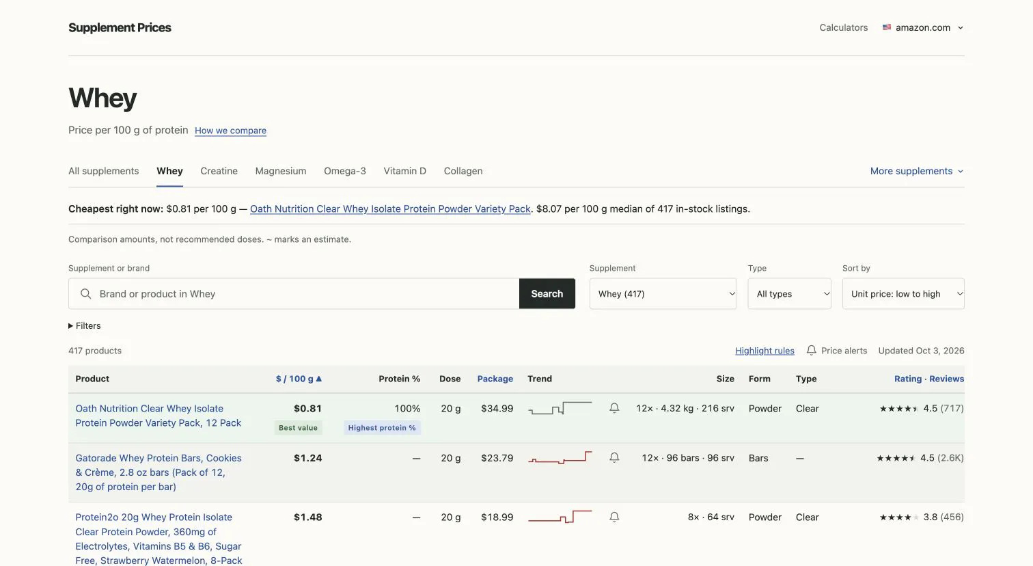Click the bell icon in Gatorade Whey row

click(x=614, y=458)
